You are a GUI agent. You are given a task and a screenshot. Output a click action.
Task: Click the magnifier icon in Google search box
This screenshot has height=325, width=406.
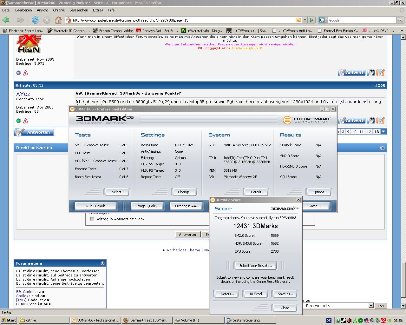click(x=400, y=20)
